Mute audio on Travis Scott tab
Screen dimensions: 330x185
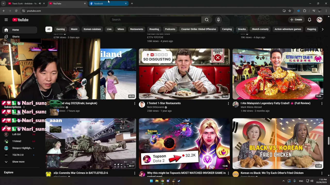pos(40,4)
